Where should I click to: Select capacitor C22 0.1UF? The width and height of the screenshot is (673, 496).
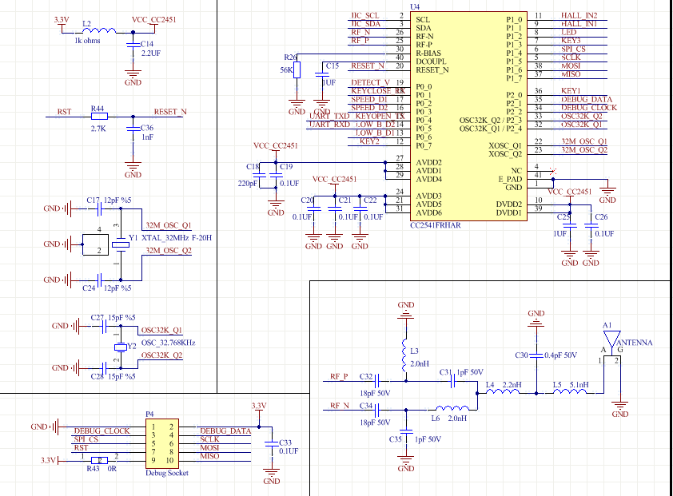pos(360,208)
